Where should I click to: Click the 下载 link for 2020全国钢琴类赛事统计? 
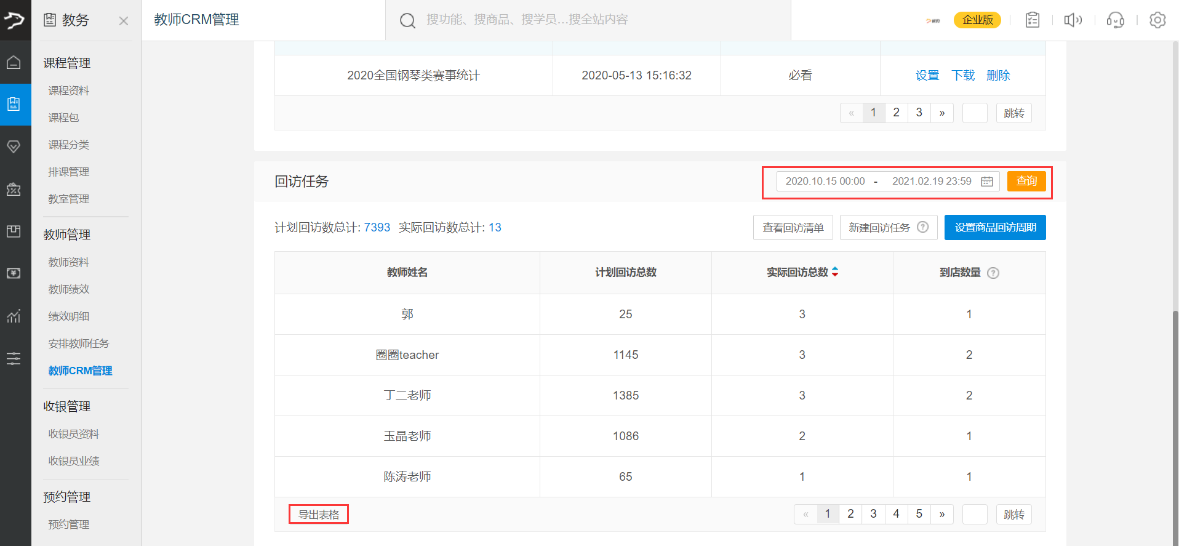pyautogui.click(x=962, y=76)
